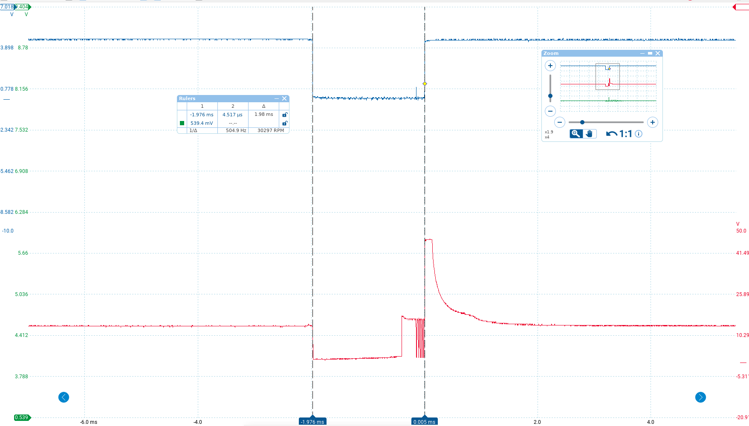Minimize the Rulers panel
The image size is (749, 426).
click(x=276, y=98)
